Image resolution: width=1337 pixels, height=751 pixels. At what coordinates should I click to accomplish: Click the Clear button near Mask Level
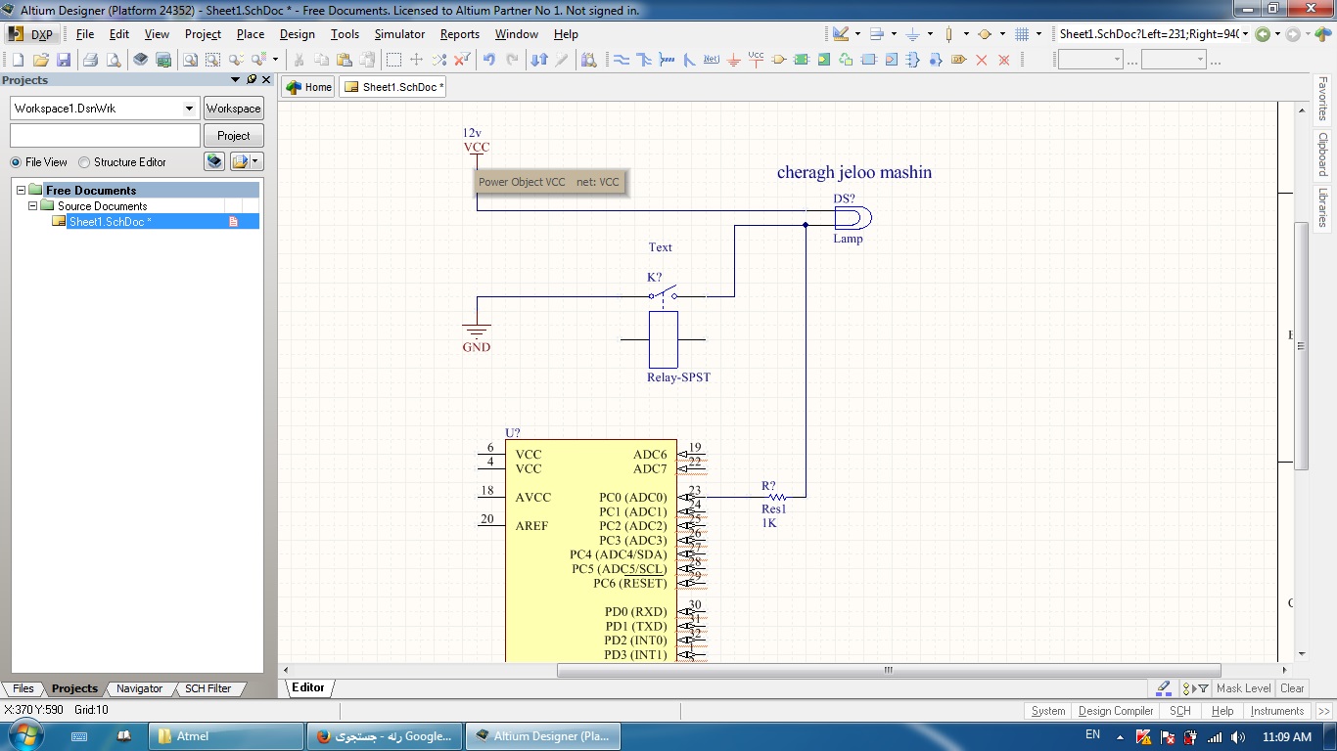(x=1292, y=688)
